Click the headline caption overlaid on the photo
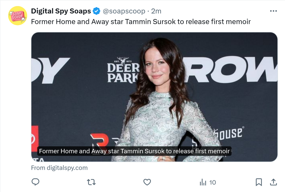This screenshot has height=192, width=285. (x=134, y=151)
